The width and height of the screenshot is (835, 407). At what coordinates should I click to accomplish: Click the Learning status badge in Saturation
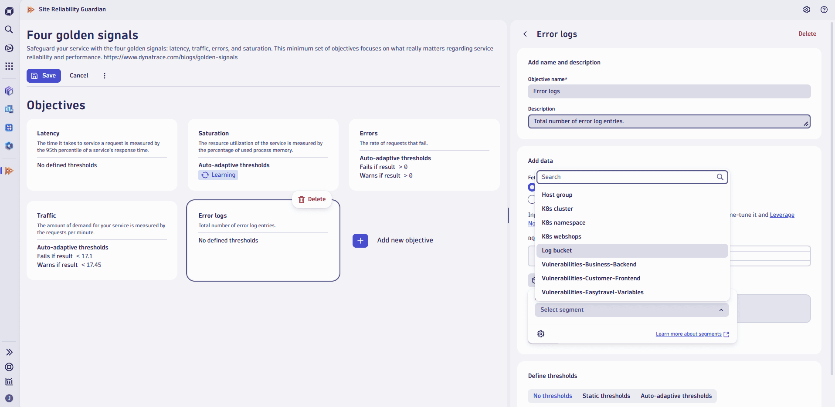(x=218, y=175)
